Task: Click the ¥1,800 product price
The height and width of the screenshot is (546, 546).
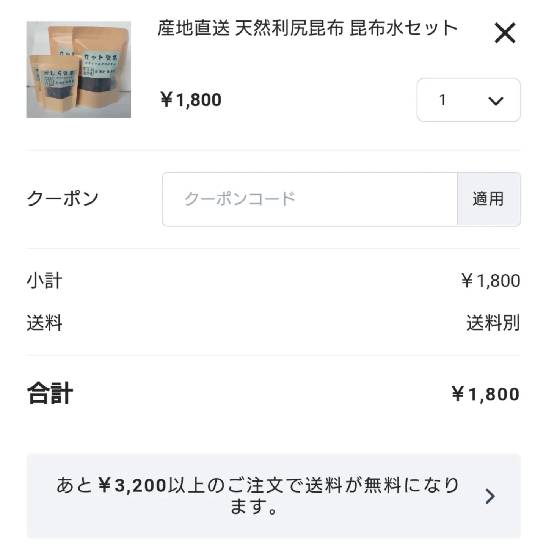Action: coord(191,100)
